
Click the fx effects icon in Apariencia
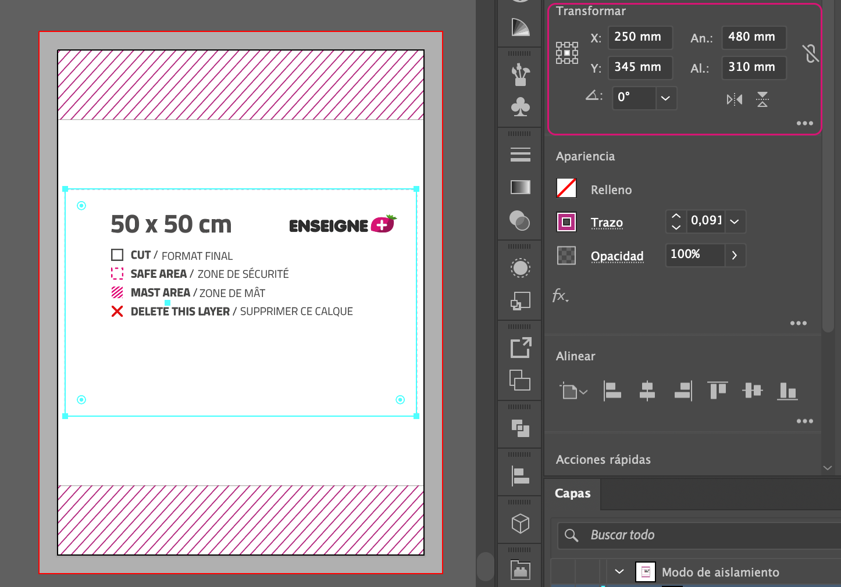click(560, 296)
